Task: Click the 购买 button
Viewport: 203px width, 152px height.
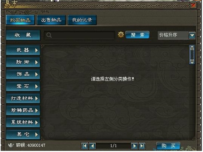Action: coord(168,146)
